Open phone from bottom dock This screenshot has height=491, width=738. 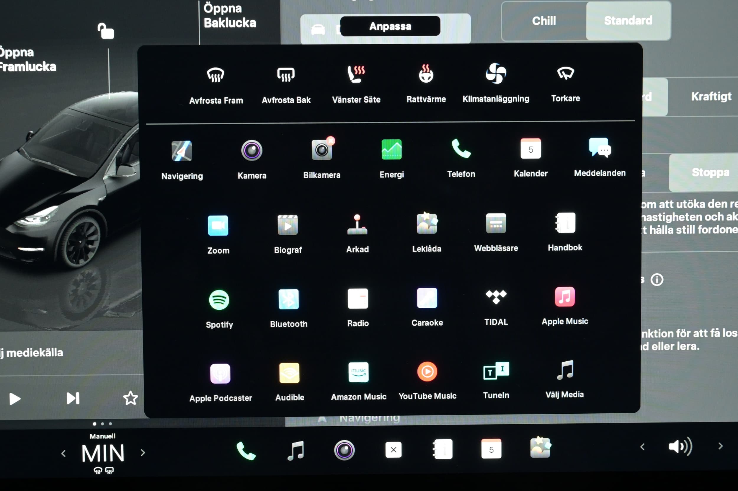[x=246, y=451]
